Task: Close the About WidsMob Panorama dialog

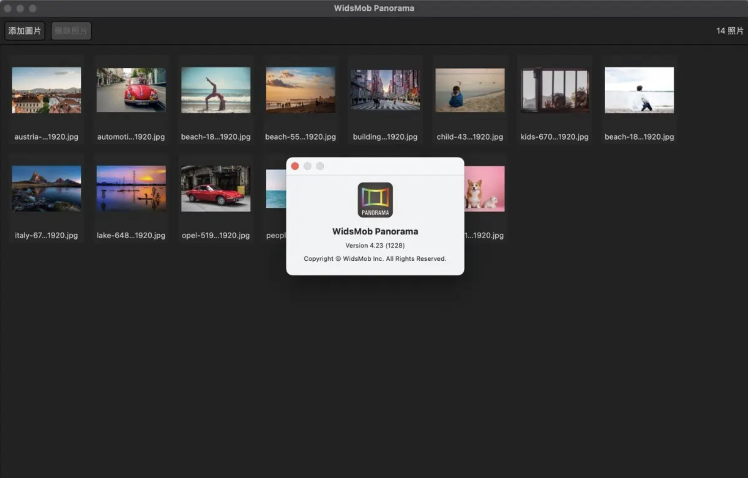Action: pos(295,166)
